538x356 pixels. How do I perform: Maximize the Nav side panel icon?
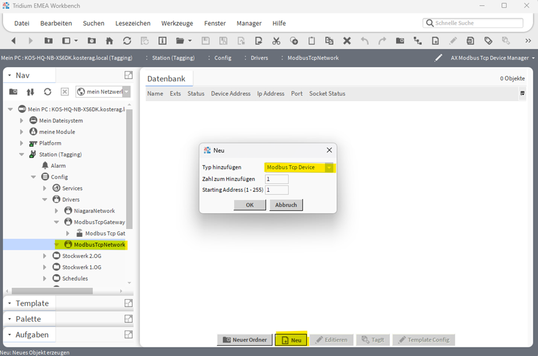click(x=129, y=75)
